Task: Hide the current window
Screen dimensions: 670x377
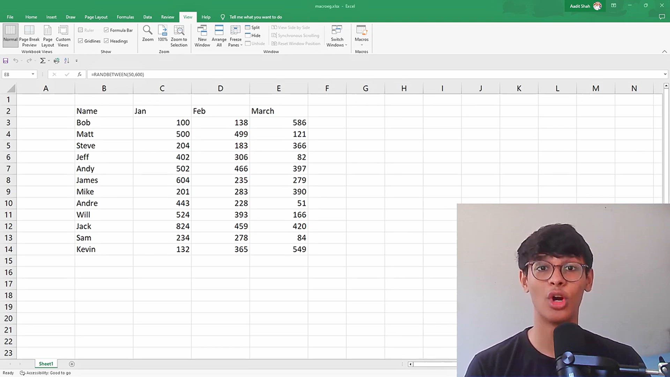Action: (x=253, y=35)
